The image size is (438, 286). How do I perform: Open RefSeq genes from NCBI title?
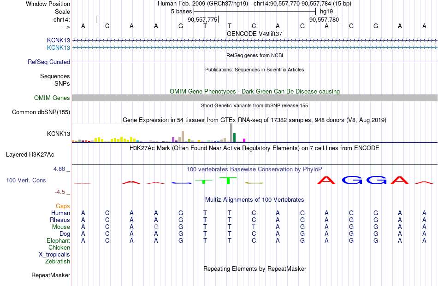(x=255, y=55)
